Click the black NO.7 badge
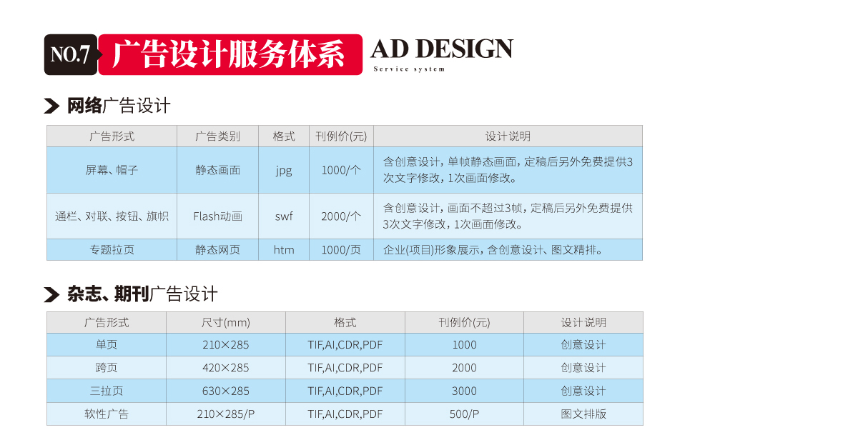858x435 pixels. tap(70, 54)
